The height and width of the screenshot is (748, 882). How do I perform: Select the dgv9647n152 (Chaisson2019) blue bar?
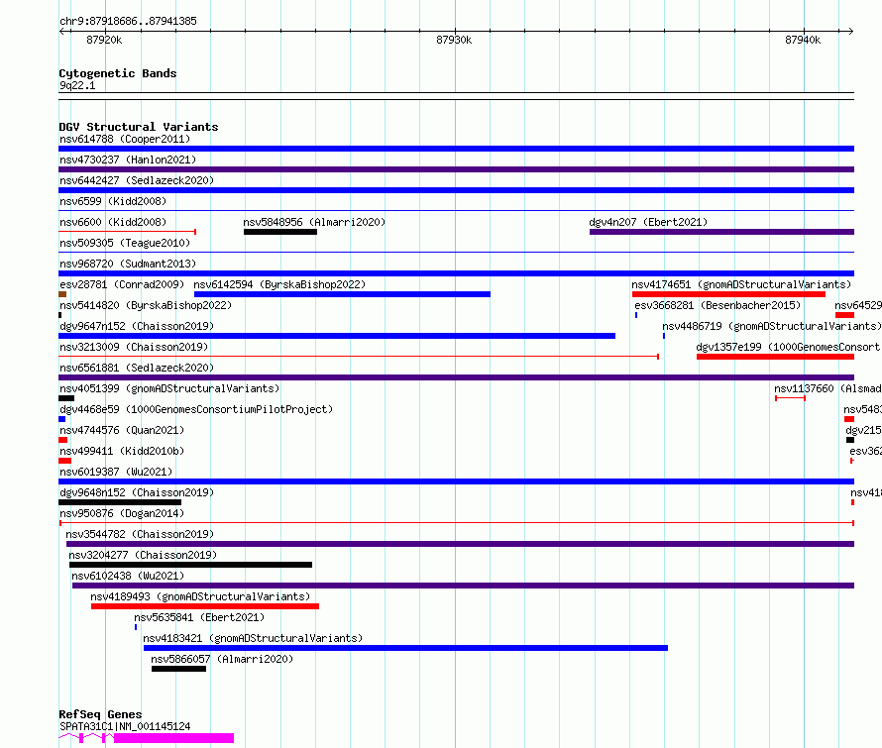tap(337, 336)
